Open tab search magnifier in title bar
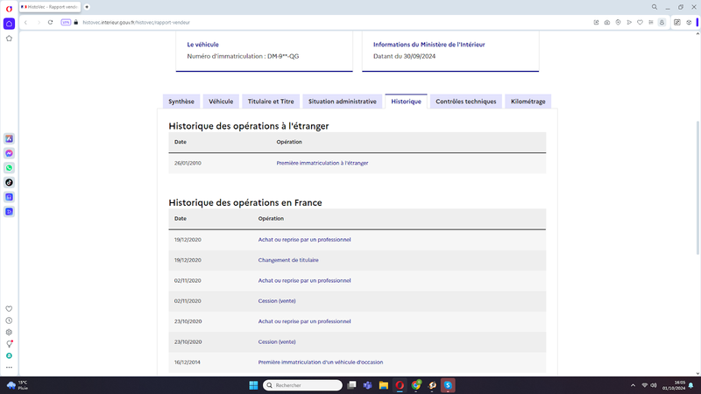 [655, 7]
